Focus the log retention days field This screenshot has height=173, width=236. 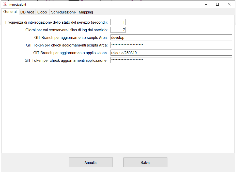coord(118,30)
